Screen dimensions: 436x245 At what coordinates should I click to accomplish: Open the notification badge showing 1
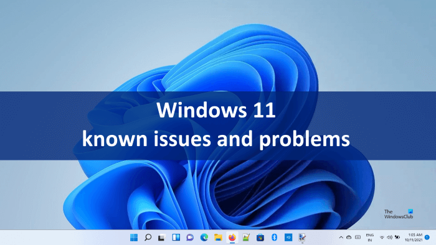coord(427,238)
